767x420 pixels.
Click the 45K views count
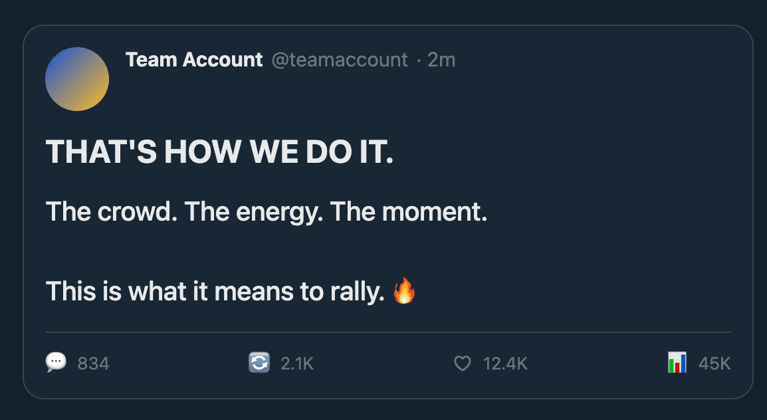(714, 364)
